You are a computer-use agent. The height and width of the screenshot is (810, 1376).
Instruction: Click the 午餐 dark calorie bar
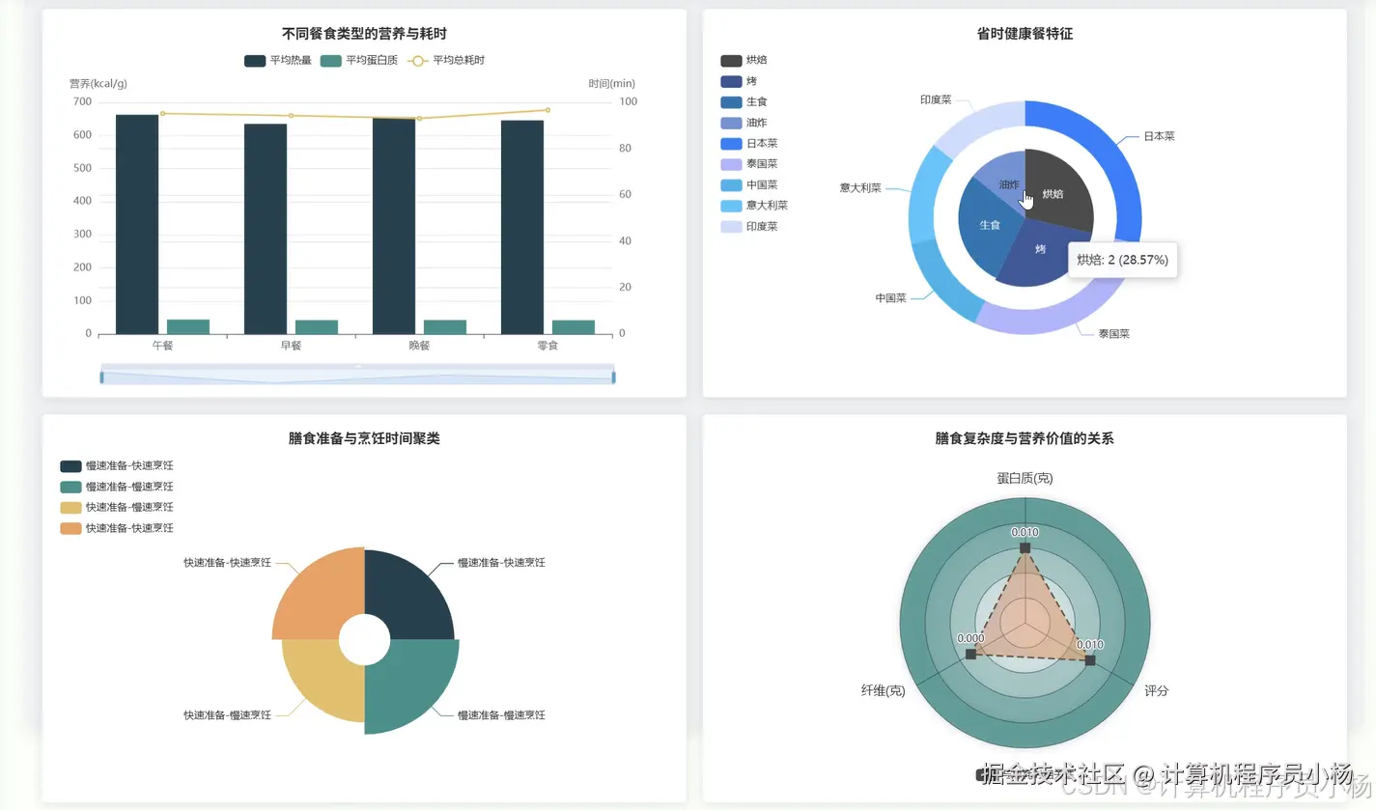[x=136, y=224]
